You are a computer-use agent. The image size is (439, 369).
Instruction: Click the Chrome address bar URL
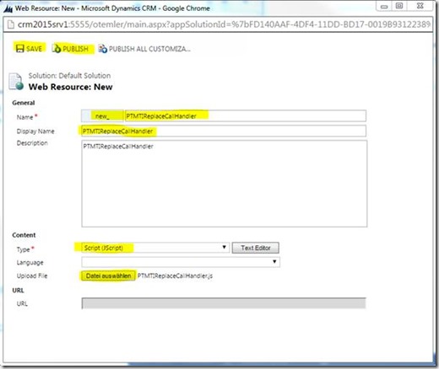[224, 24]
